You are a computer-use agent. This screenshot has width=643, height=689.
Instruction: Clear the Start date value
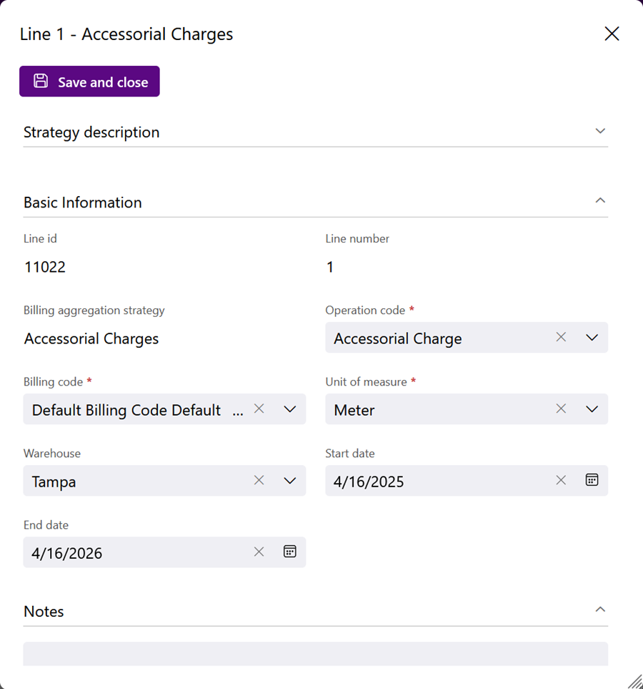[561, 480]
